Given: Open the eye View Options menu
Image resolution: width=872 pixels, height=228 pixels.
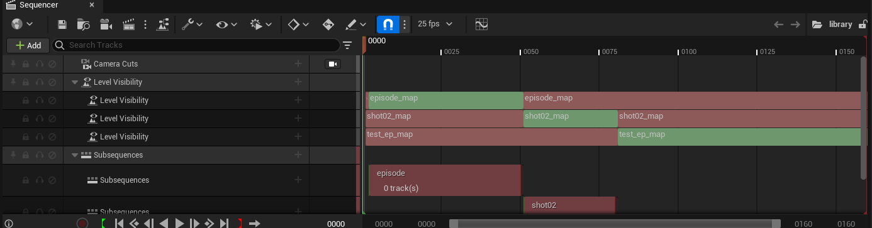Looking at the screenshot, I should (x=226, y=24).
